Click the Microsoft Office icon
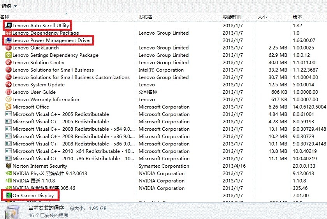The height and width of the screenshot is (219, 327). coord(9,107)
